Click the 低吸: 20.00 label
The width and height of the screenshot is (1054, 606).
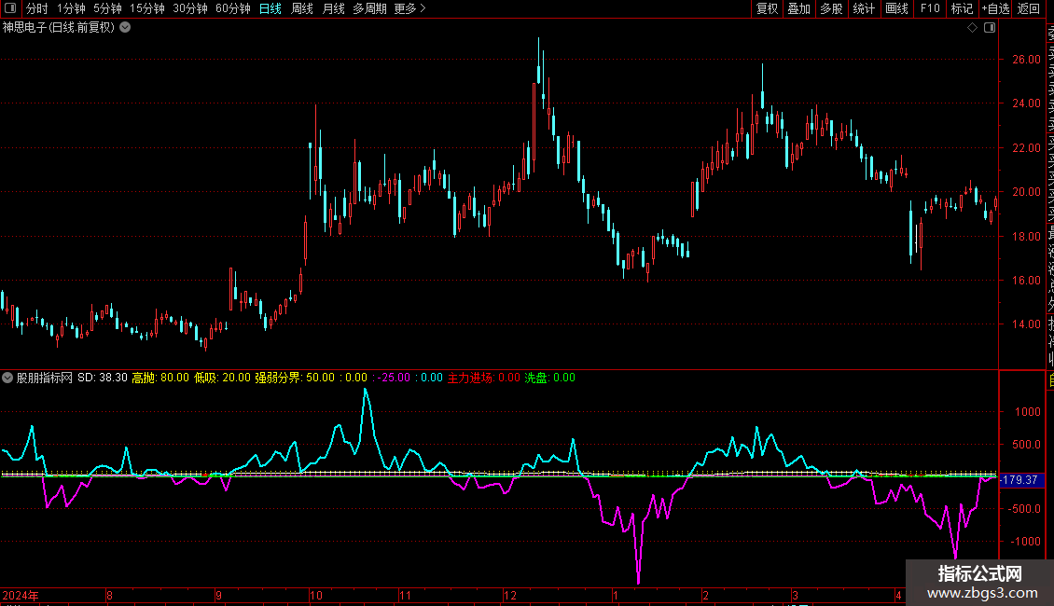coord(223,378)
